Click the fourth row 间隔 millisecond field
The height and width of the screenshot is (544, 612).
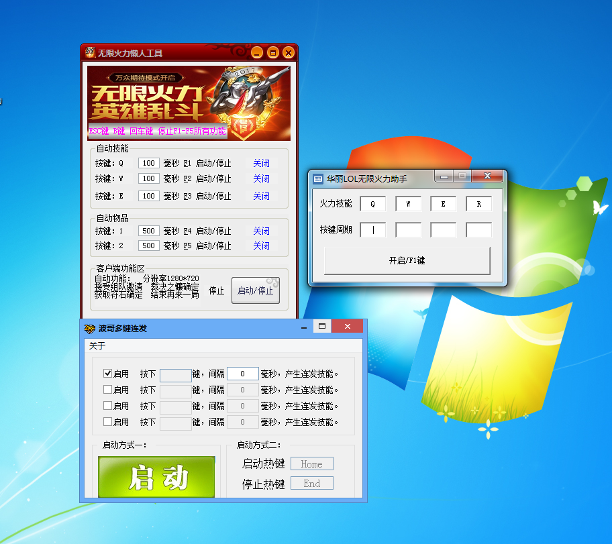pos(243,422)
